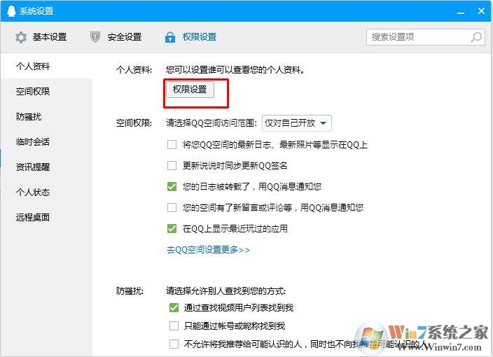Switch to the 权限设置 tab

click(190, 37)
